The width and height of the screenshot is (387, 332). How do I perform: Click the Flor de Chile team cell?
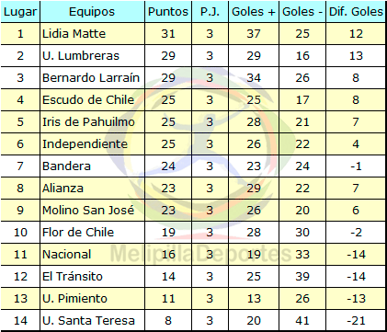[92, 233]
